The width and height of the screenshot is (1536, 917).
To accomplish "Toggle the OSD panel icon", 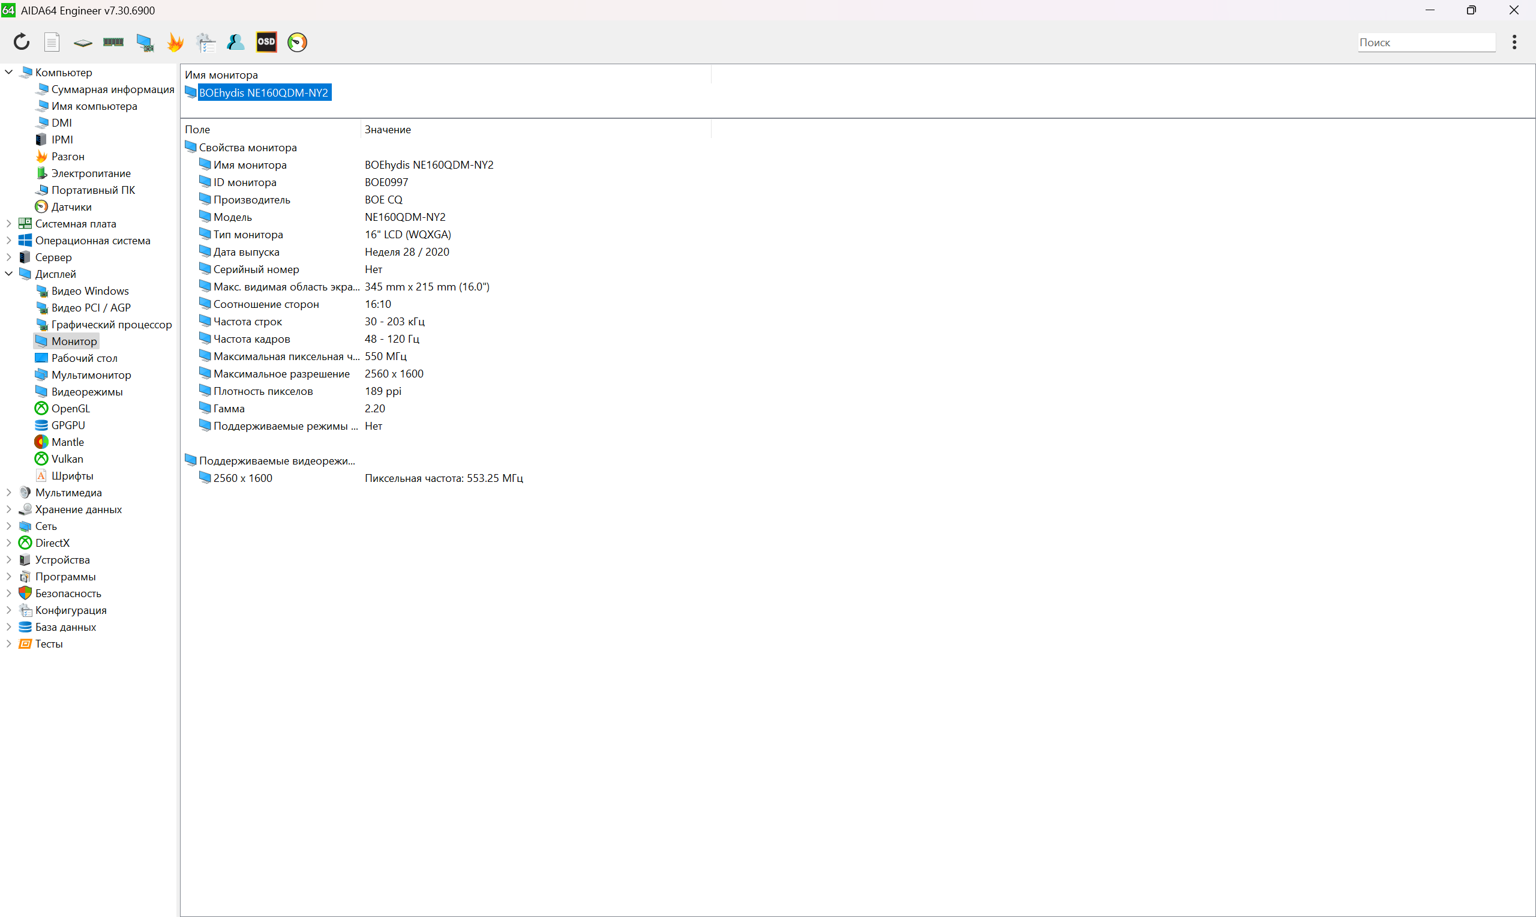I will 266,42.
